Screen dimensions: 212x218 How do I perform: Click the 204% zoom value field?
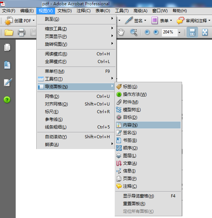click(x=170, y=32)
